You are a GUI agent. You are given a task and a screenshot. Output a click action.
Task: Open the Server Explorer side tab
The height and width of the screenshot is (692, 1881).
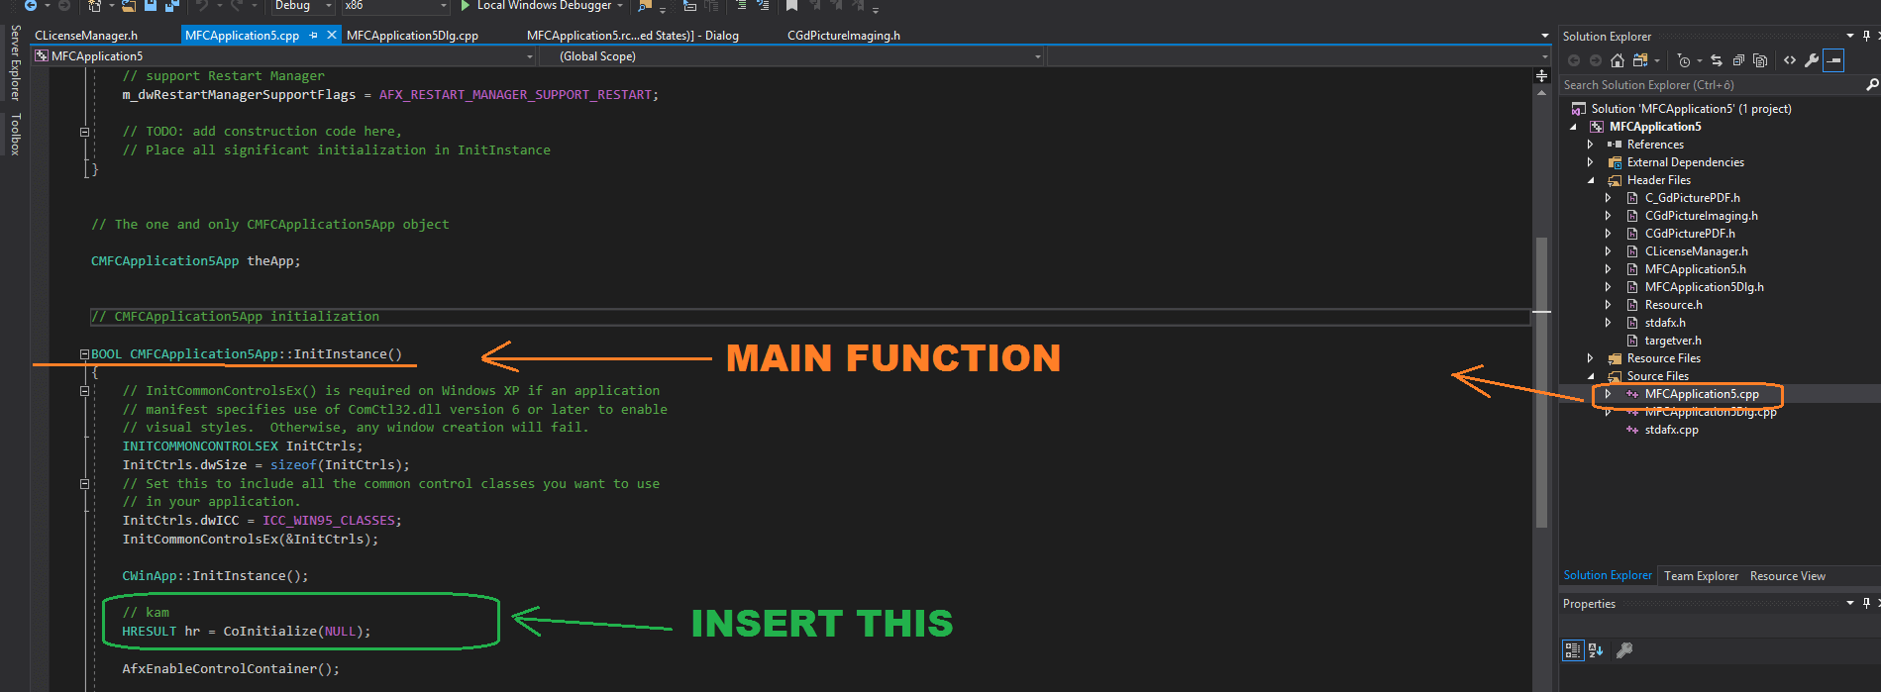(15, 62)
